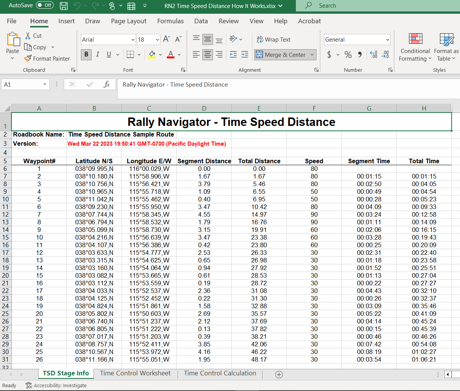Click Decrease Decimal icon
460x391 pixels.
point(385,55)
